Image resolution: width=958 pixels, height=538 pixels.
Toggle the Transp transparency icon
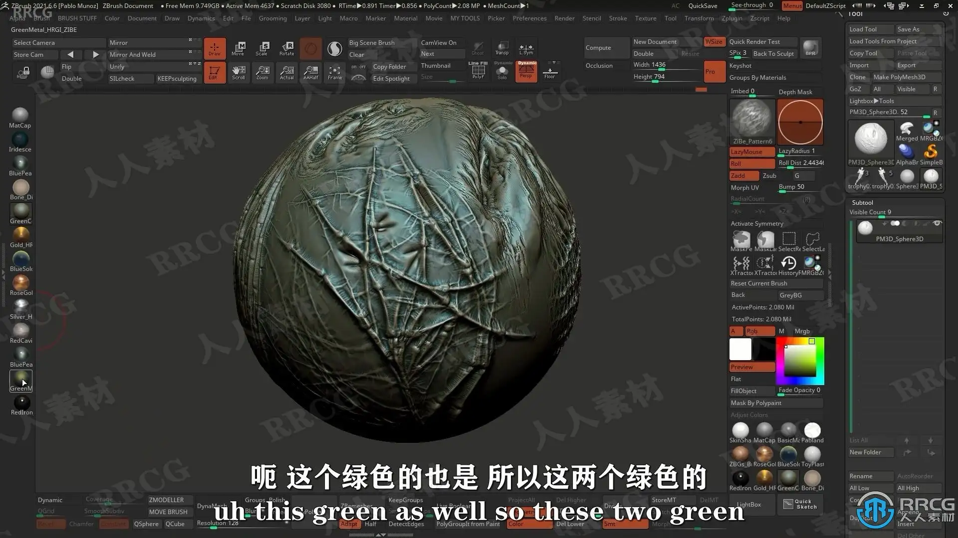coord(502,48)
